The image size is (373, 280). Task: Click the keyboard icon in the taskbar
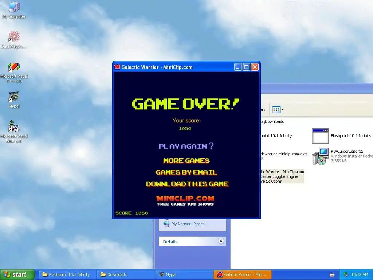coord(332,275)
